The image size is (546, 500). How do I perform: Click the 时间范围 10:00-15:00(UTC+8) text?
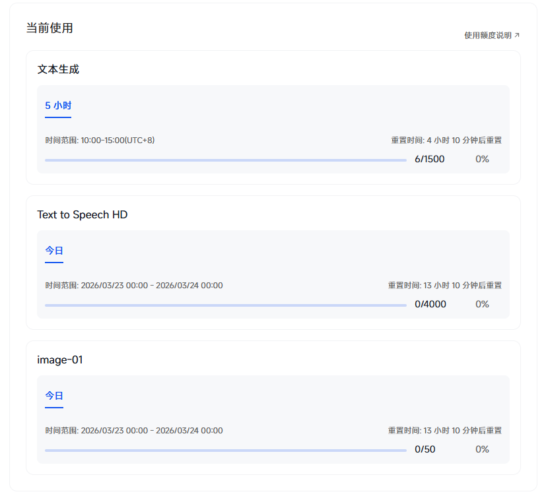pyautogui.click(x=100, y=141)
